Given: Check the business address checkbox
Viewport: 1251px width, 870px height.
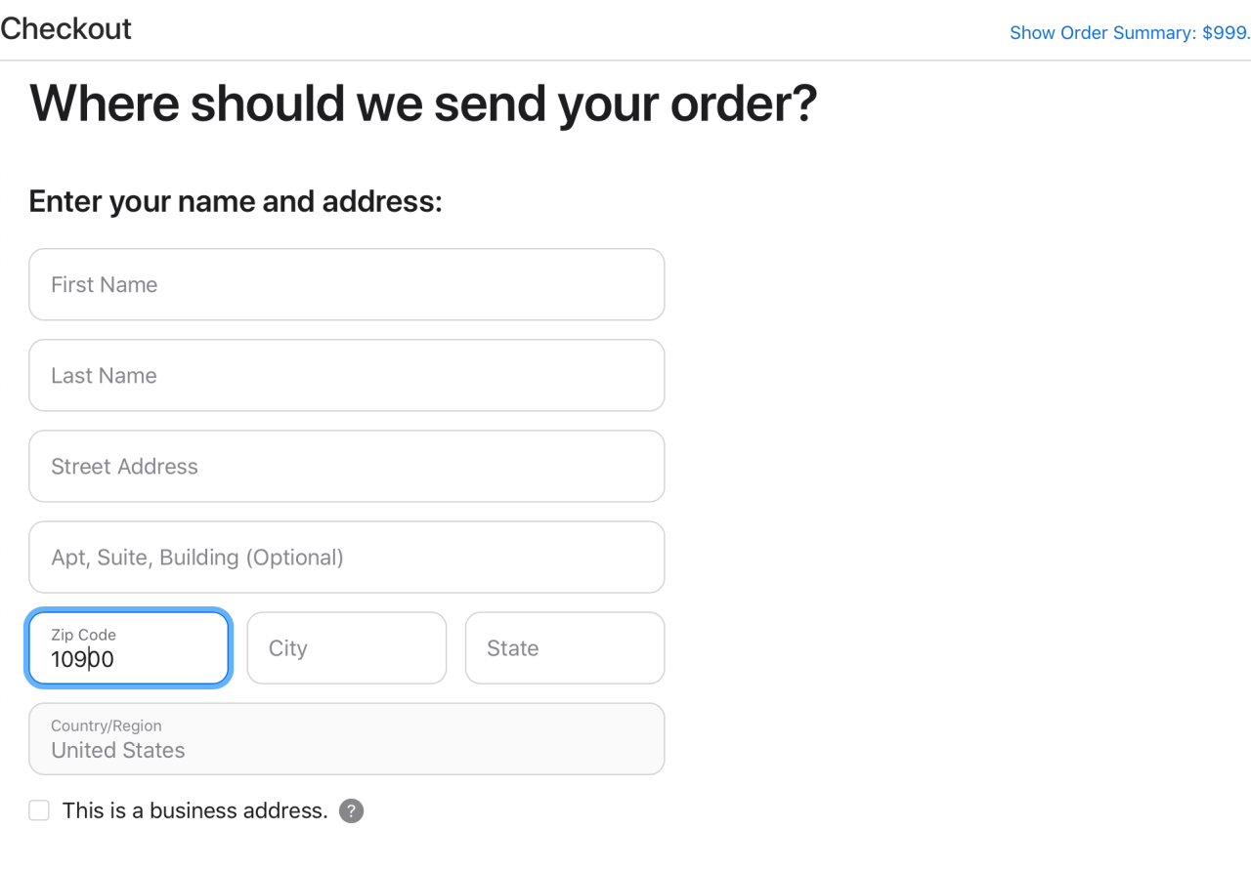Looking at the screenshot, I should pyautogui.click(x=39, y=810).
